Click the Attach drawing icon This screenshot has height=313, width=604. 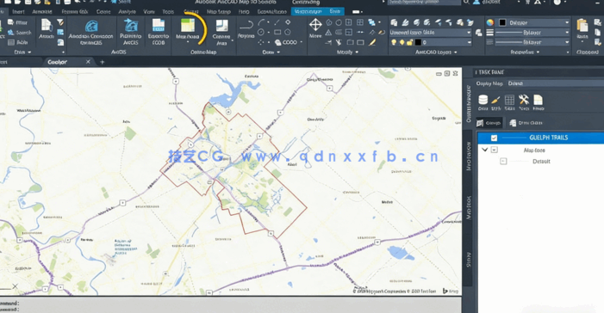[47, 26]
